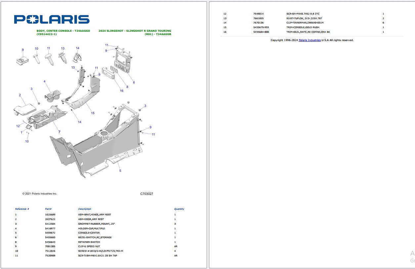
Task: Click description 'GROMMET-RUBBER,MOUNT,.25"'
Action: click(96, 224)
